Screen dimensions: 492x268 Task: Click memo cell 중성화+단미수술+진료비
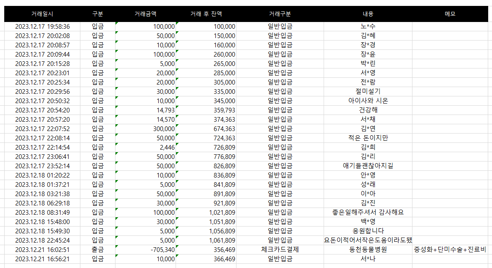tap(450, 250)
